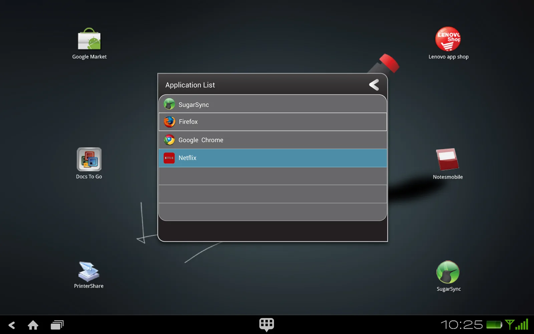Select the SugarSync entry text in the list
Screen dimensions: 534x334
pyautogui.click(x=194, y=105)
